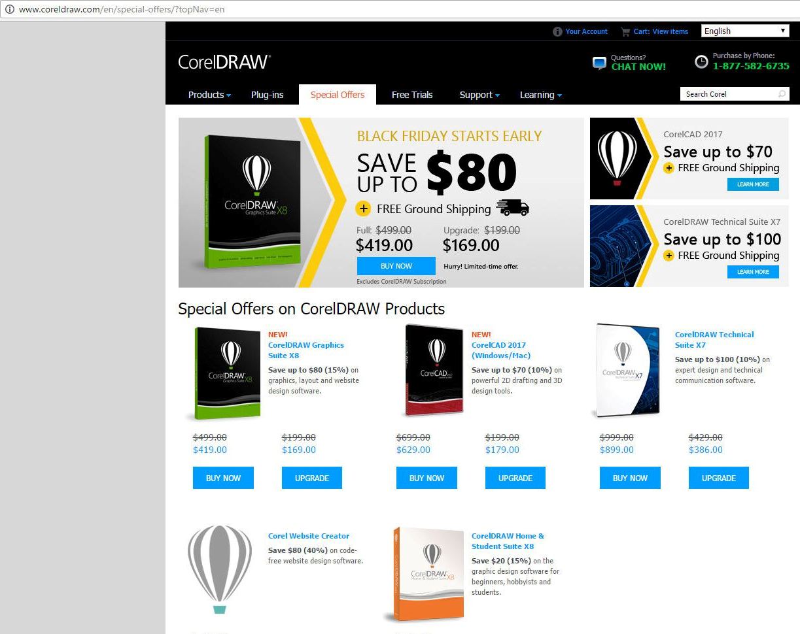The height and width of the screenshot is (634, 800).
Task: Click the CorelDRAW logo
Action: [x=224, y=61]
